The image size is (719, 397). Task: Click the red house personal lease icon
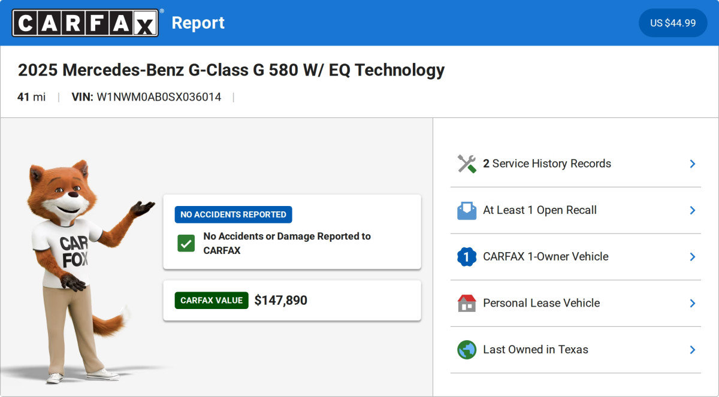467,303
